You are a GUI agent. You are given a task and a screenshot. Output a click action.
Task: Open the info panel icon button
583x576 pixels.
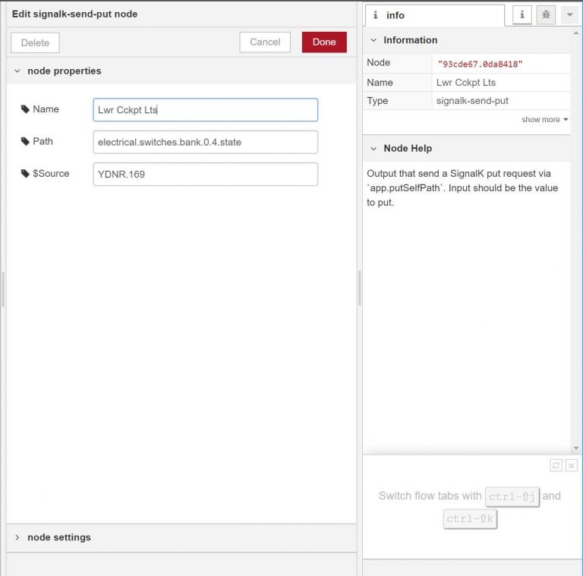pyautogui.click(x=522, y=15)
